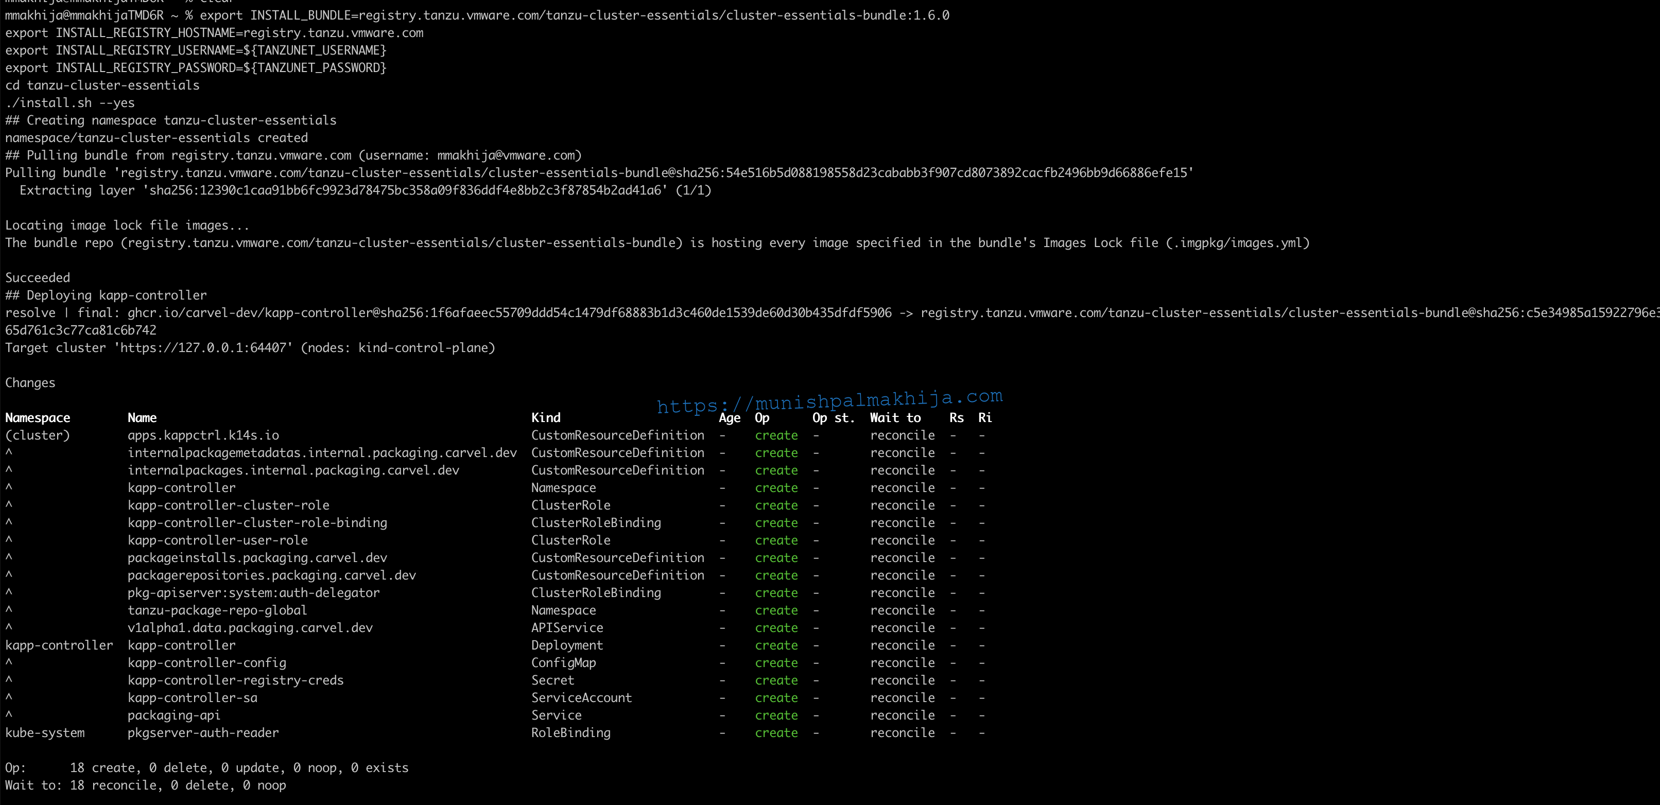Select the INSTALL_REGISTRY_HOSTNAME export line

pos(214,33)
